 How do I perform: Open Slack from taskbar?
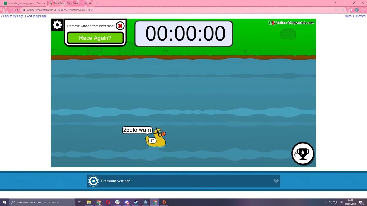coord(117,202)
